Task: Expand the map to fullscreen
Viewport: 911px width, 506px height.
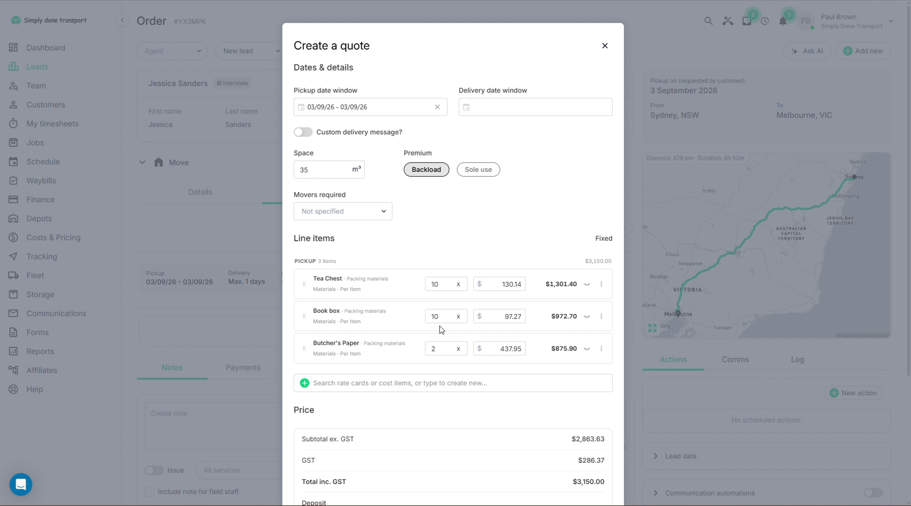Action: 652,328
